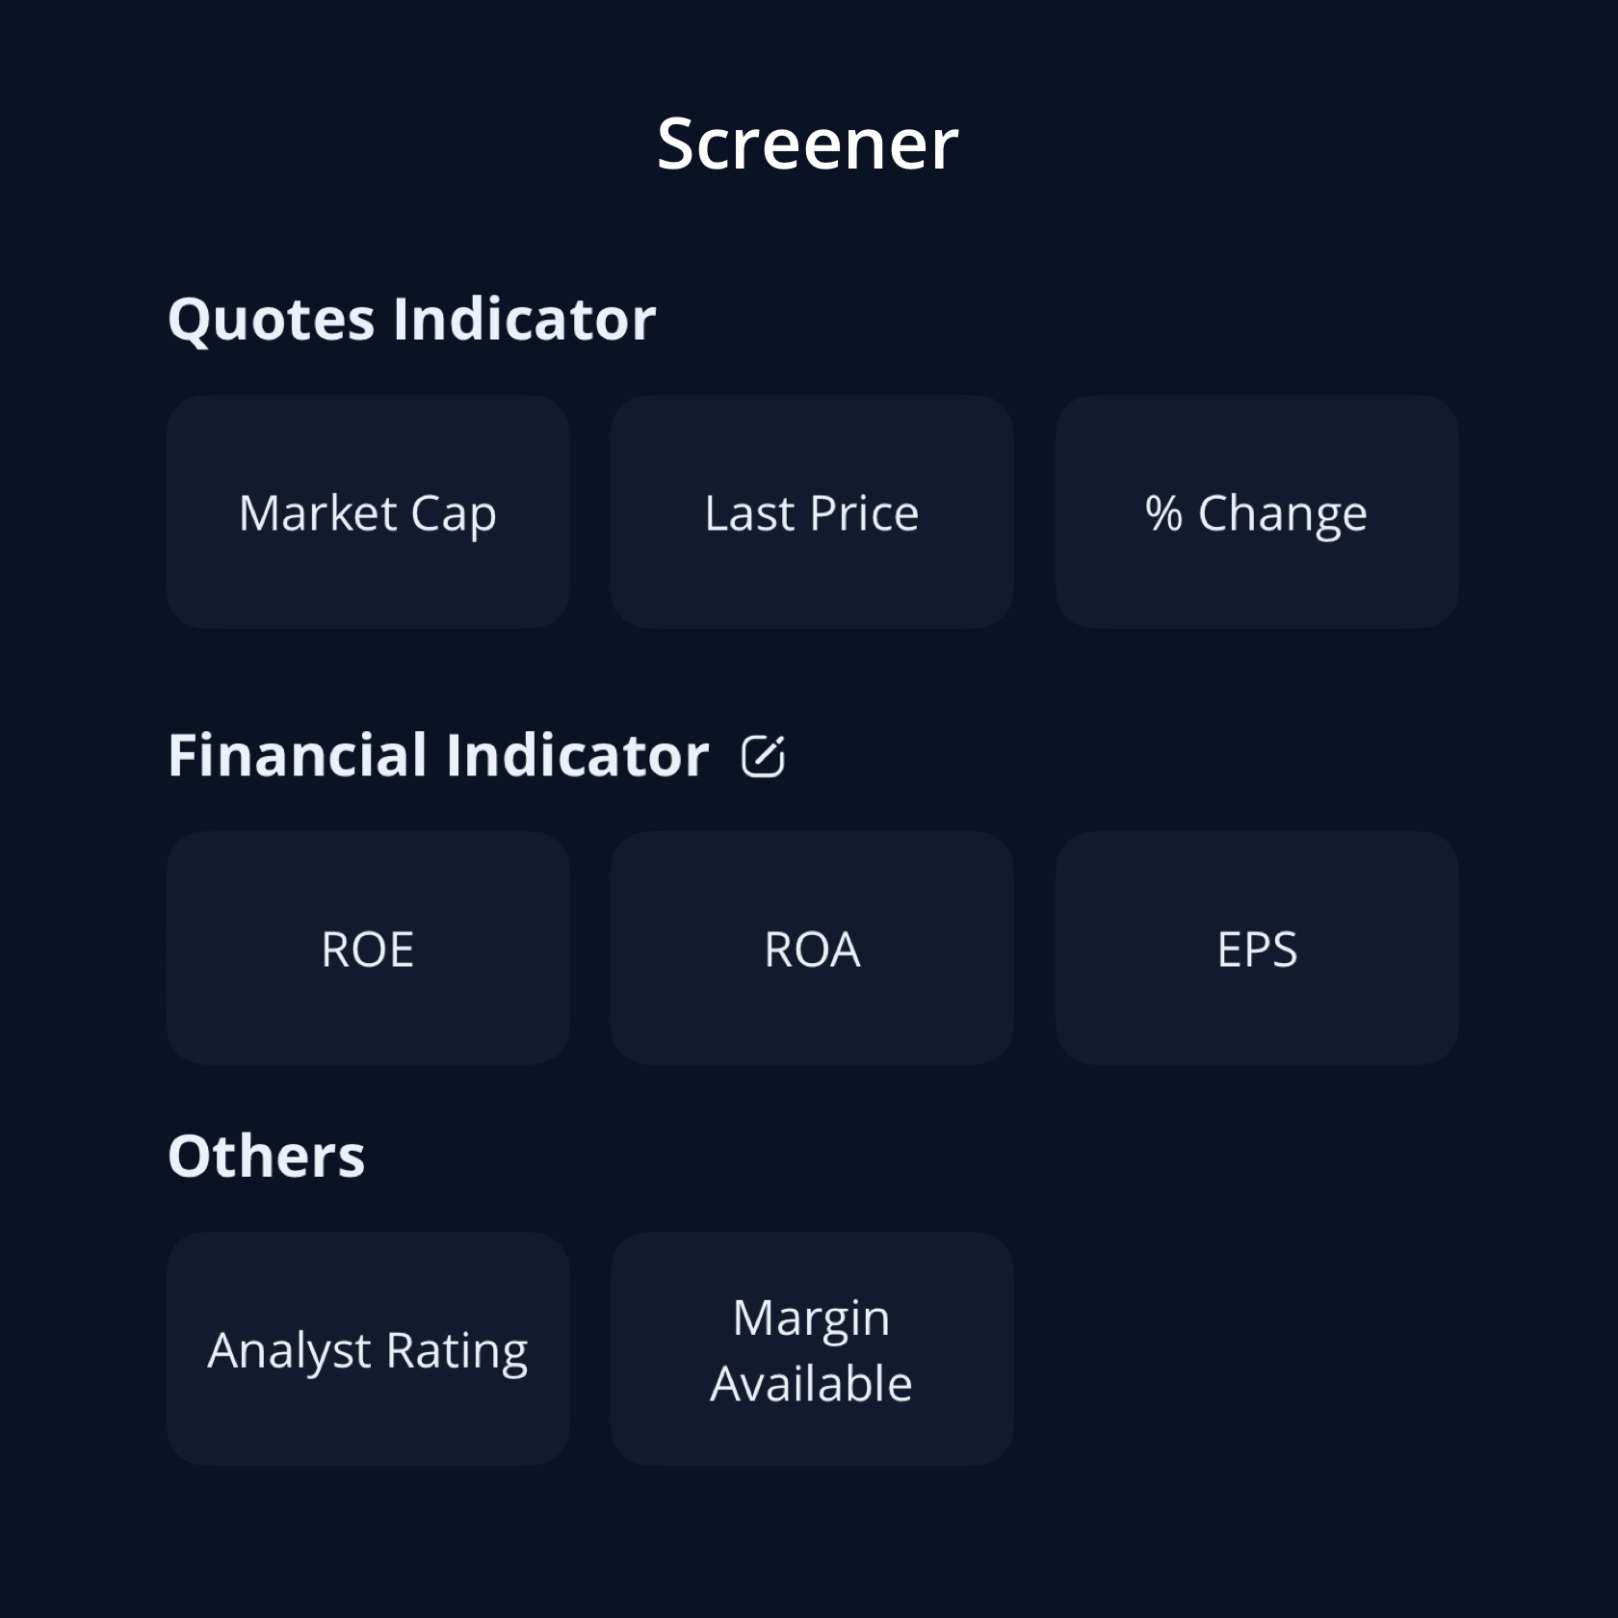The image size is (1618, 1618).
Task: Open the ROA filter
Action: pos(812,949)
